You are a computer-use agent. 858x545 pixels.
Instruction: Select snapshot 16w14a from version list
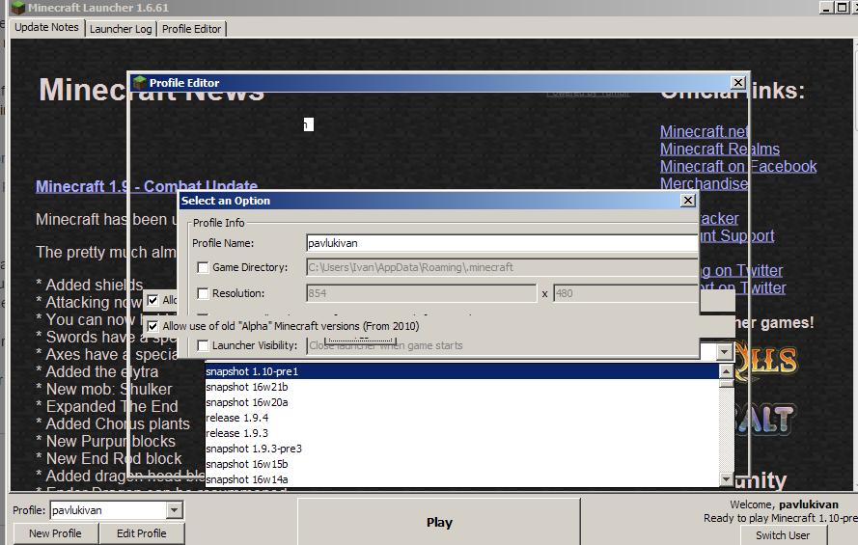462,479
